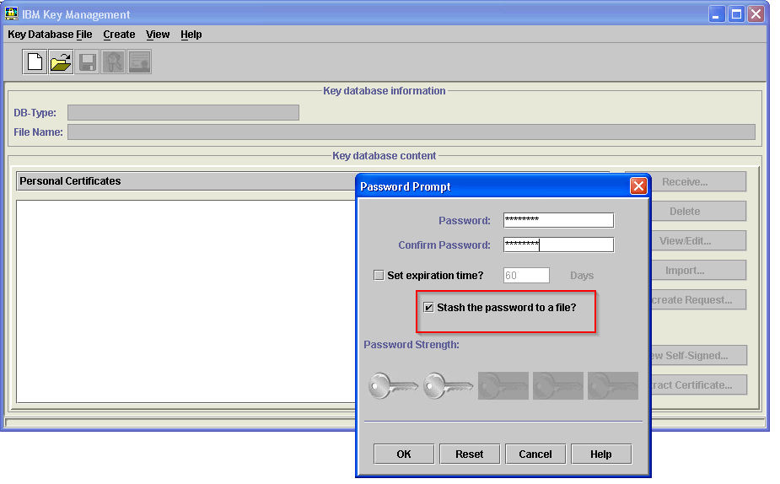The width and height of the screenshot is (780, 484).
Task: Close the IBM Key Management window
Action: pyautogui.click(x=756, y=14)
